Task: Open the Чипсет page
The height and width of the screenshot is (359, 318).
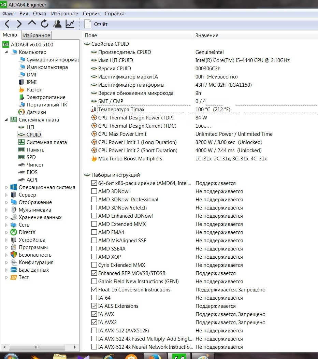Action: [x=31, y=164]
